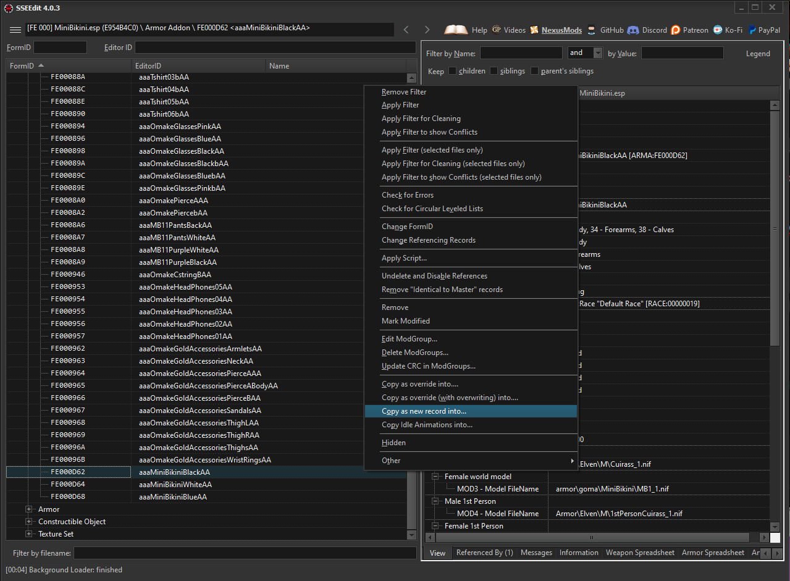Navigate forward with the right arrow
This screenshot has height=581, width=790.
pos(427,30)
